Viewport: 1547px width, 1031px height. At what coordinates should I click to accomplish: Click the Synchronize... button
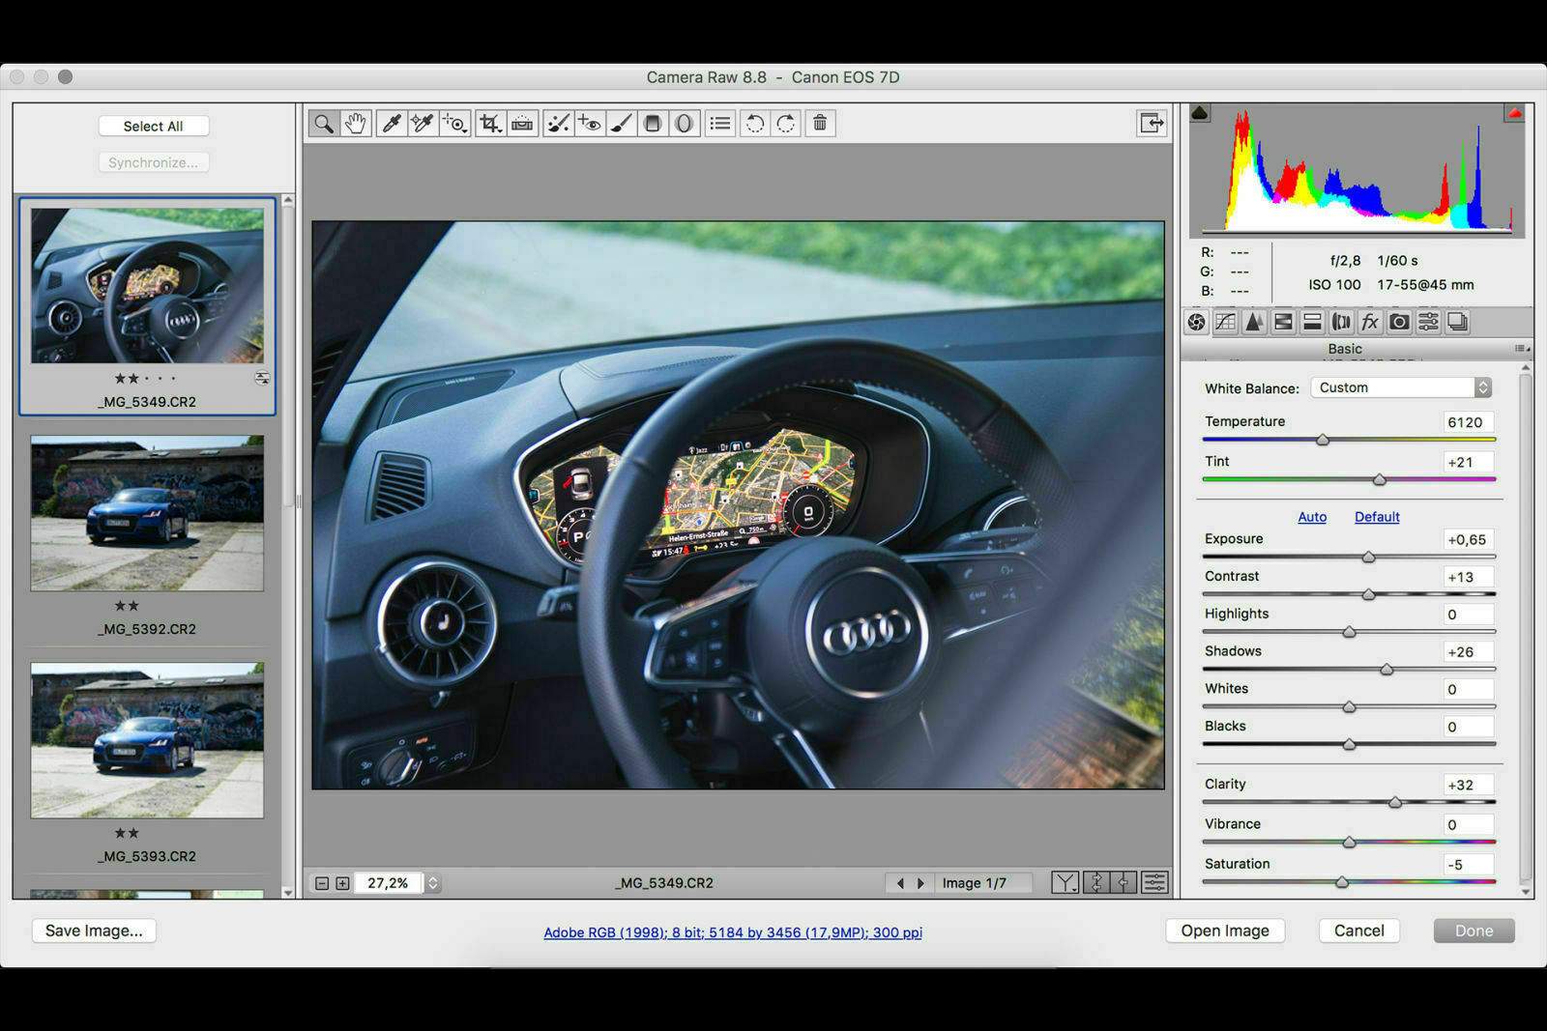pyautogui.click(x=153, y=162)
